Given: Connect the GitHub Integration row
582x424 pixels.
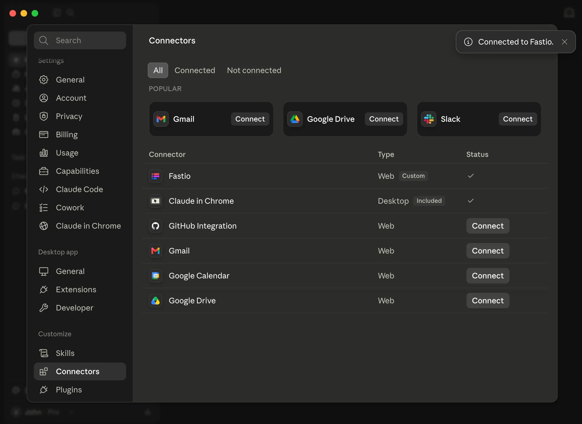Looking at the screenshot, I should pyautogui.click(x=488, y=226).
